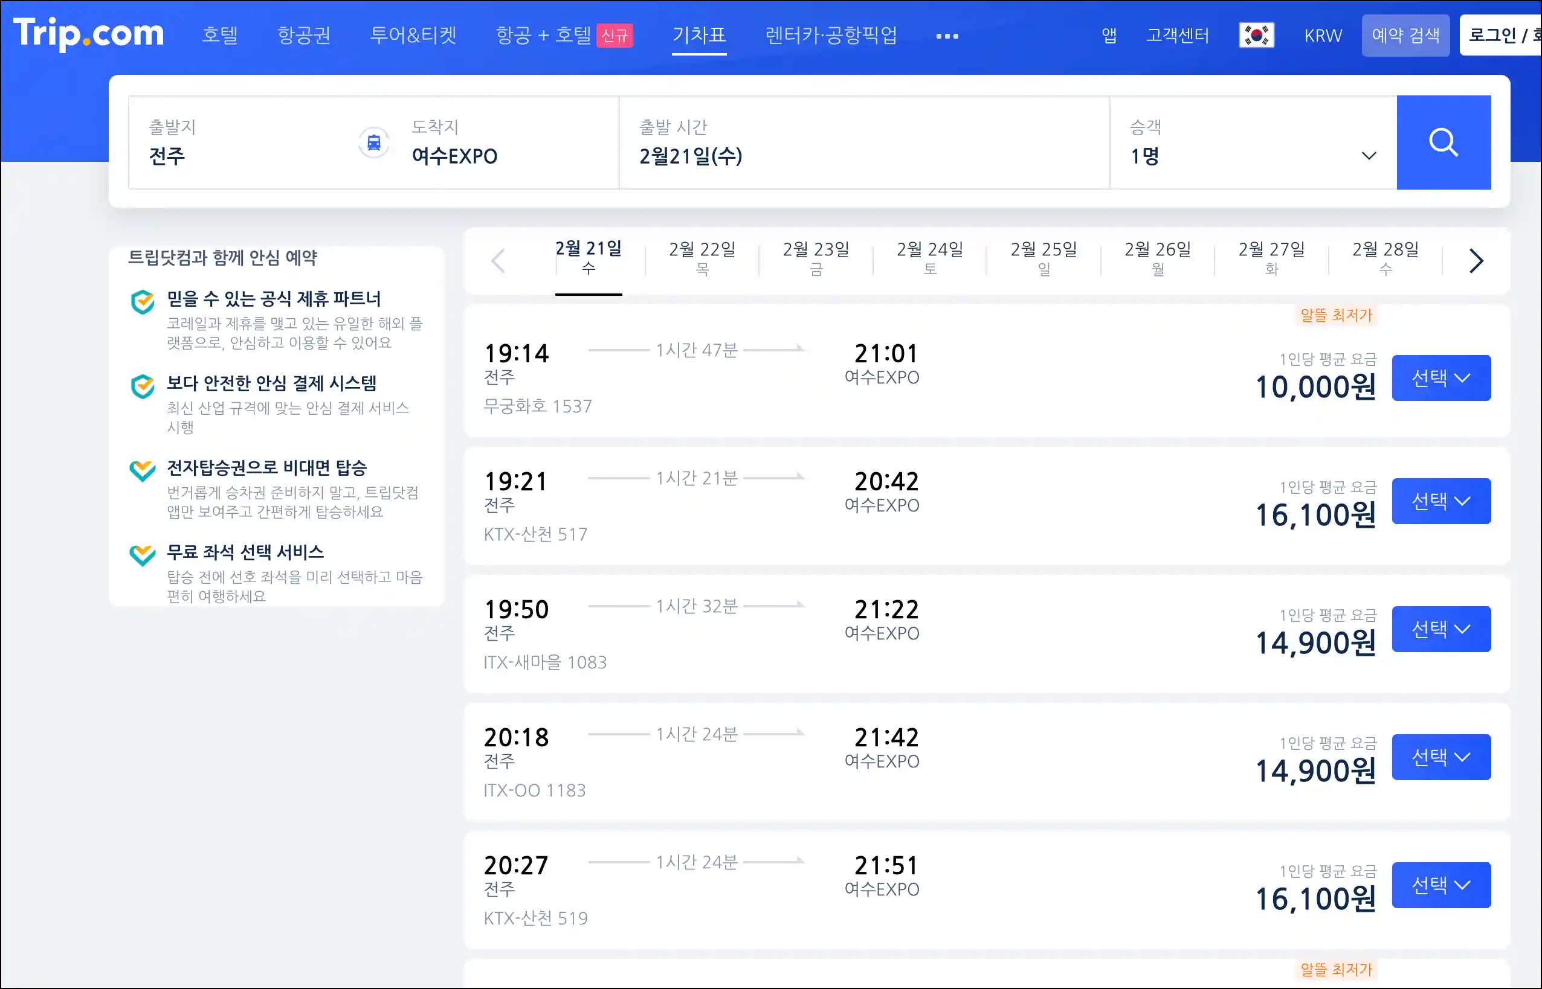The height and width of the screenshot is (989, 1542).
Task: Click the 1시간 47분 duration text
Action: [x=697, y=350]
